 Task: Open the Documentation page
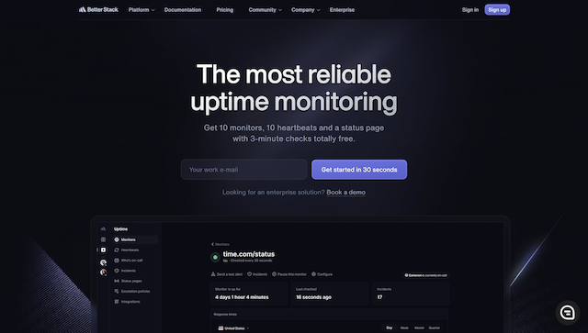click(x=183, y=10)
